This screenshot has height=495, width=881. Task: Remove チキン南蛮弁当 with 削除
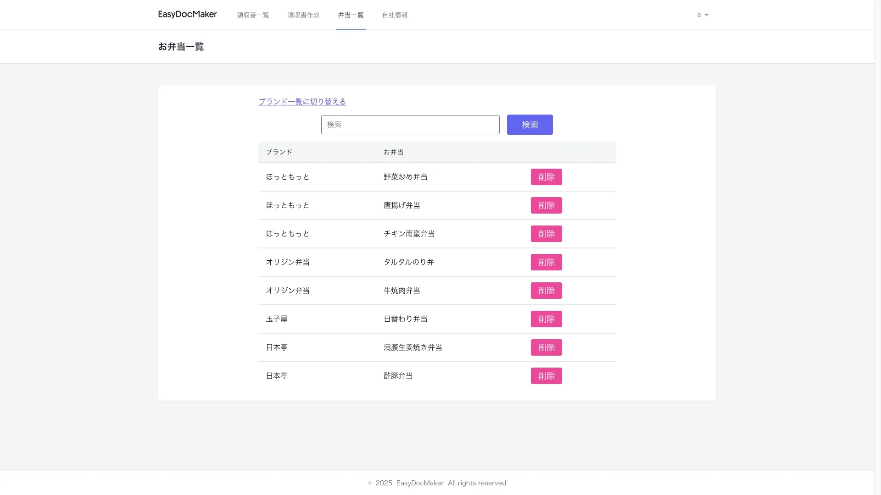(x=546, y=234)
